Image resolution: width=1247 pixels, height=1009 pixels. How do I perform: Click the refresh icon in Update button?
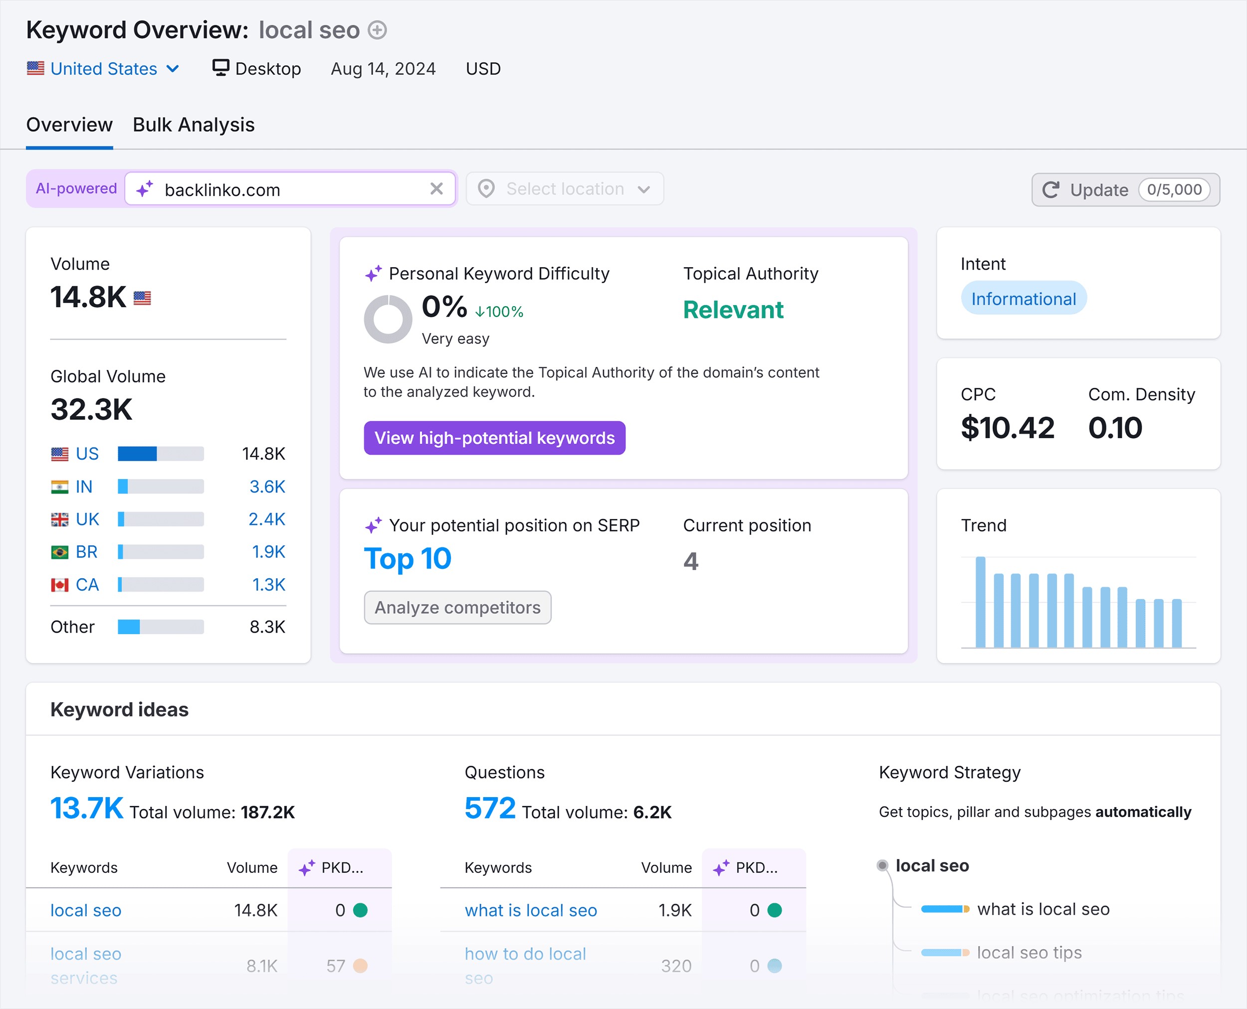tap(1051, 189)
